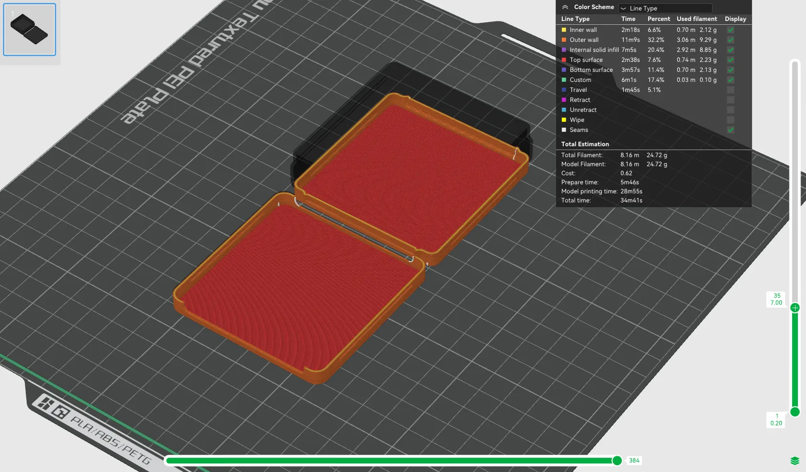
Task: Click the Internal solid infill label
Action: pos(594,50)
